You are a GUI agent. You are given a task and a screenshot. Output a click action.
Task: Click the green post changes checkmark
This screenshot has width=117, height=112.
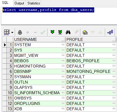click(43, 32)
